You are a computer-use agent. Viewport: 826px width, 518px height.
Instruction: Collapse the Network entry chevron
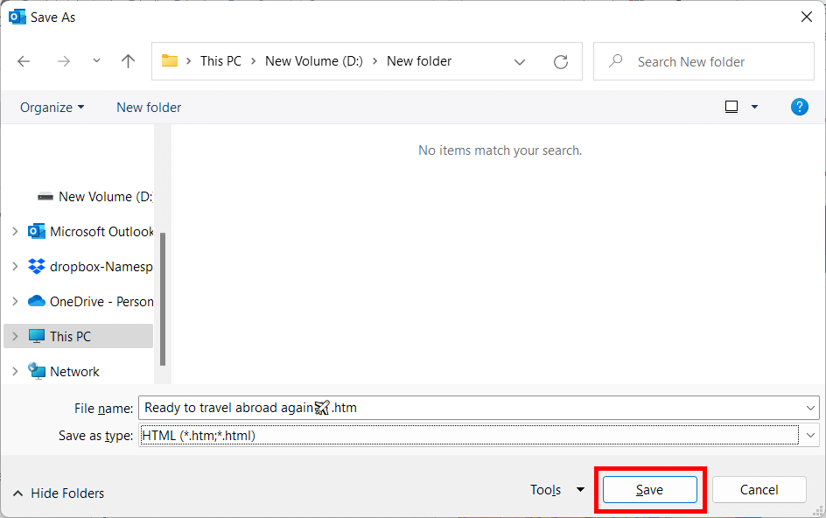15,371
